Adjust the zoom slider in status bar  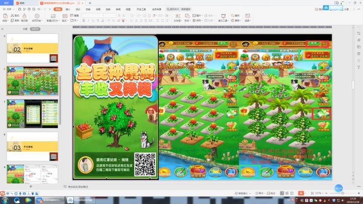343,193
